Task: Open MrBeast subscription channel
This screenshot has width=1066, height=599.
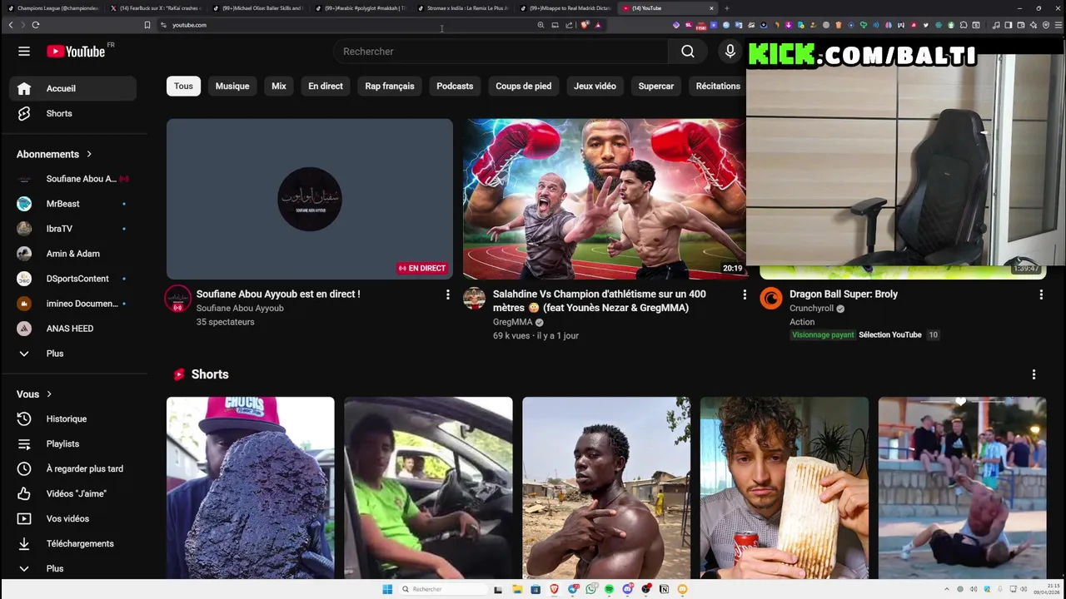Action: tap(72, 204)
